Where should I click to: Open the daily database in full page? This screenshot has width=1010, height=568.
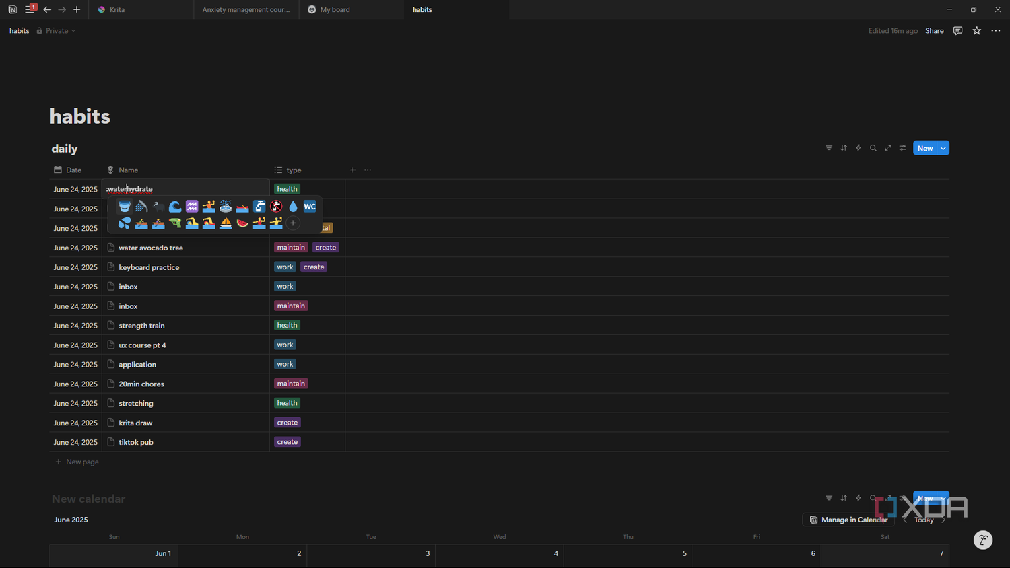888,148
